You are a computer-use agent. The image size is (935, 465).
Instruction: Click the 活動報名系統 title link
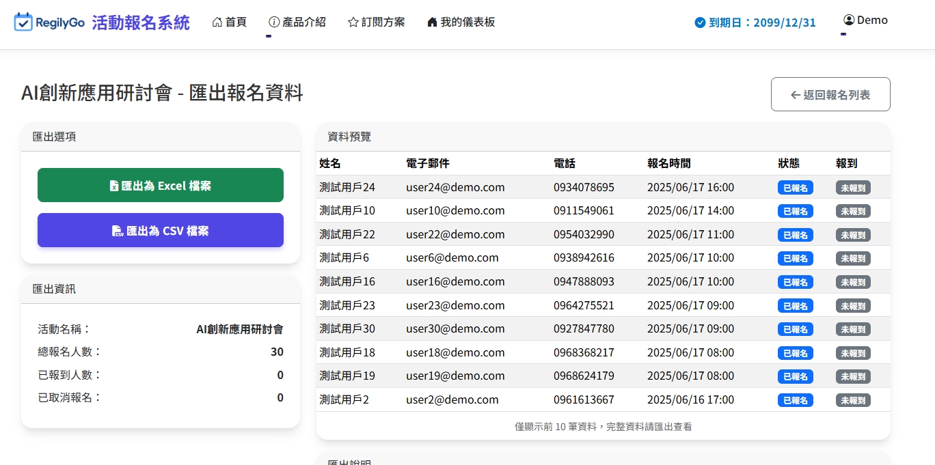pyautogui.click(x=141, y=23)
